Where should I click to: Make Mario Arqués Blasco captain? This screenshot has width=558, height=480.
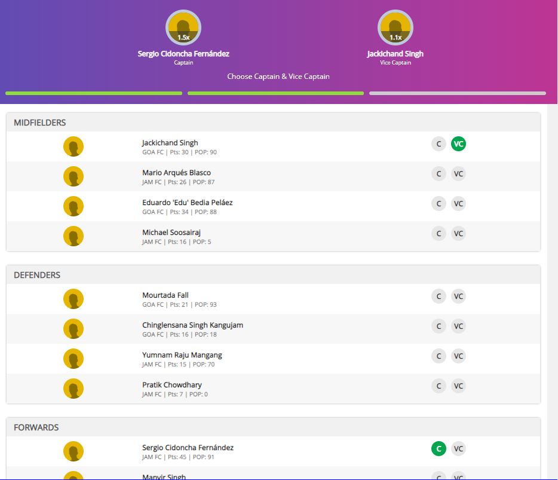[439, 174]
